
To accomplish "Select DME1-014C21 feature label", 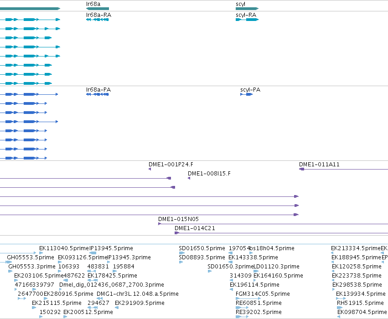I will coord(195,228).
